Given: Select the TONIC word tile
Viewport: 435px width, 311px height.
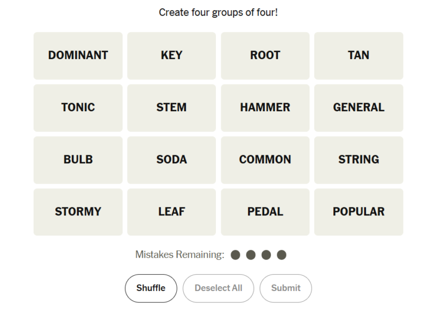Looking at the screenshot, I should pyautogui.click(x=78, y=107).
